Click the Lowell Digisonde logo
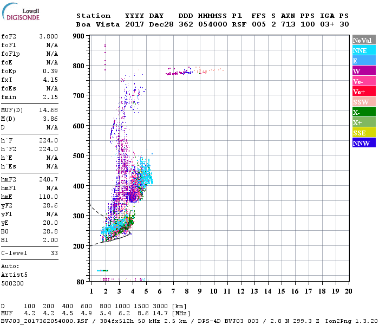The image size is (379, 325). coord(21,12)
